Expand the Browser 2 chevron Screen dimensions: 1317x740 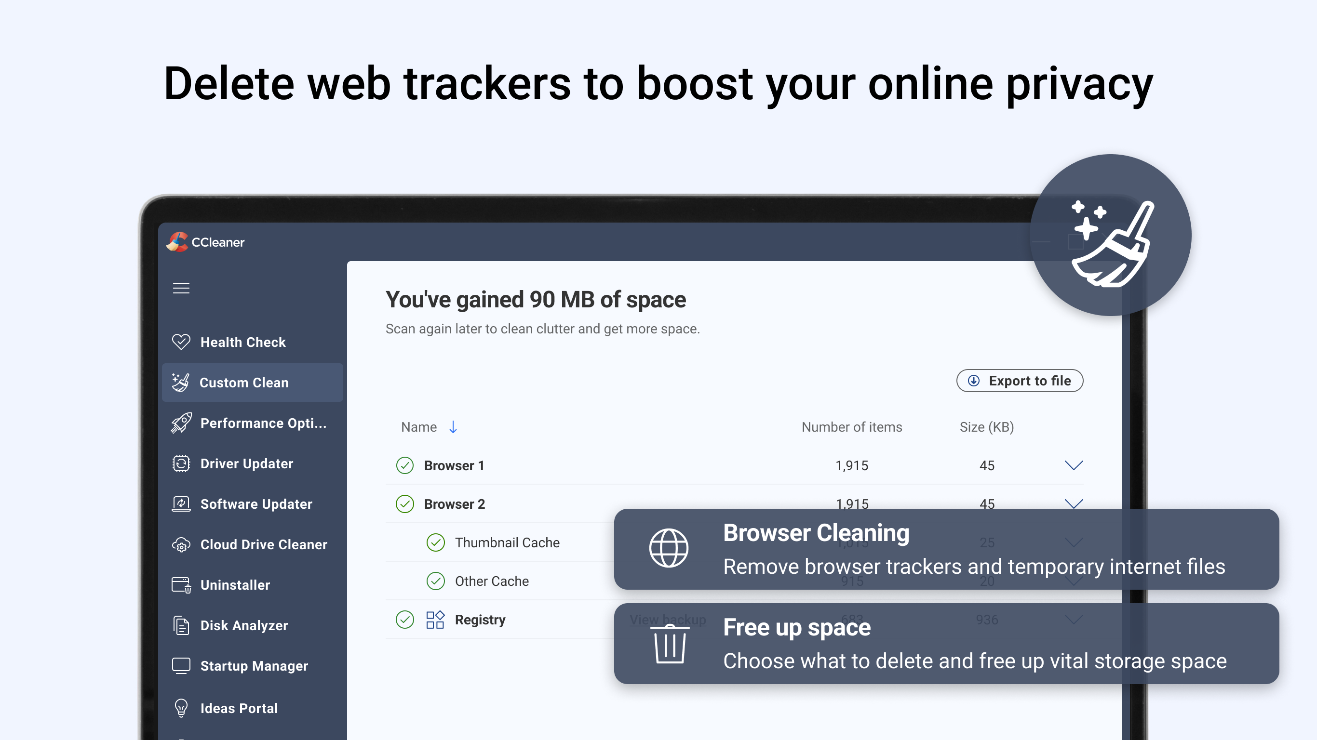pyautogui.click(x=1074, y=503)
